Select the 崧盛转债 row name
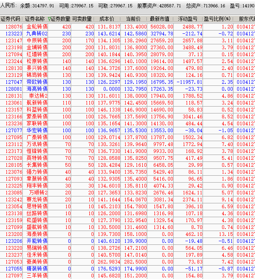 point(37,220)
